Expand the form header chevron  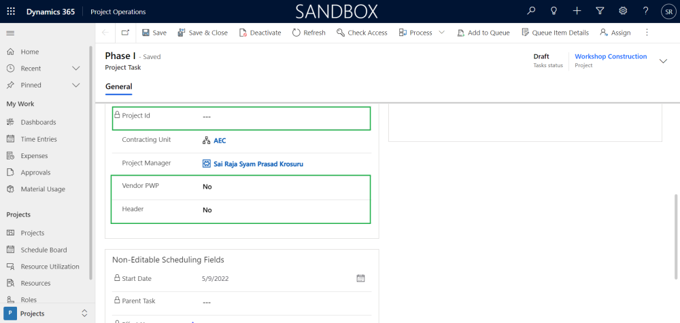coord(663,61)
